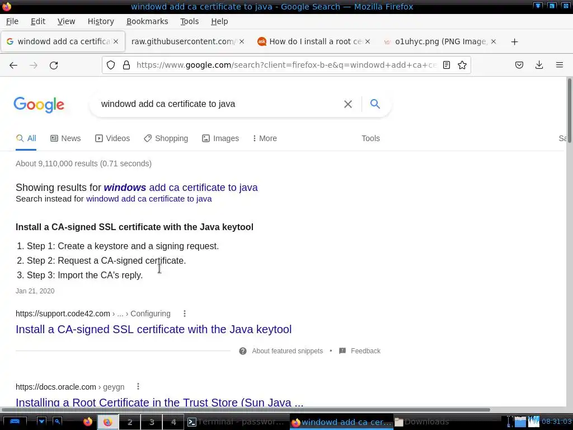Open a new tab with plus button
Viewport: 573px width, 430px height.
click(x=515, y=41)
